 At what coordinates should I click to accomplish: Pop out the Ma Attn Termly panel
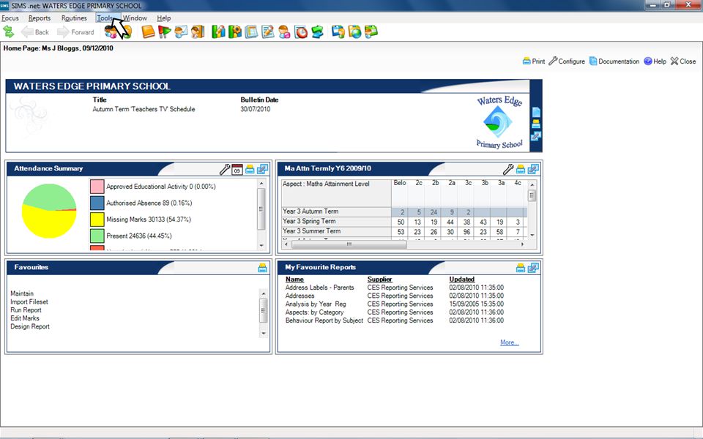coord(533,169)
